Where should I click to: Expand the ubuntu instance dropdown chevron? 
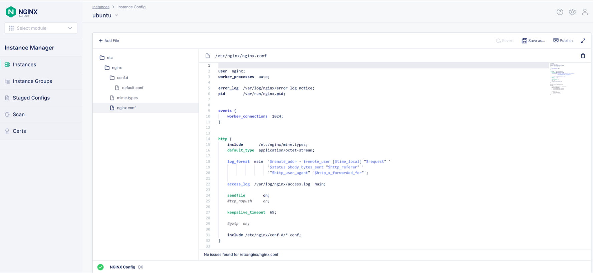point(116,16)
